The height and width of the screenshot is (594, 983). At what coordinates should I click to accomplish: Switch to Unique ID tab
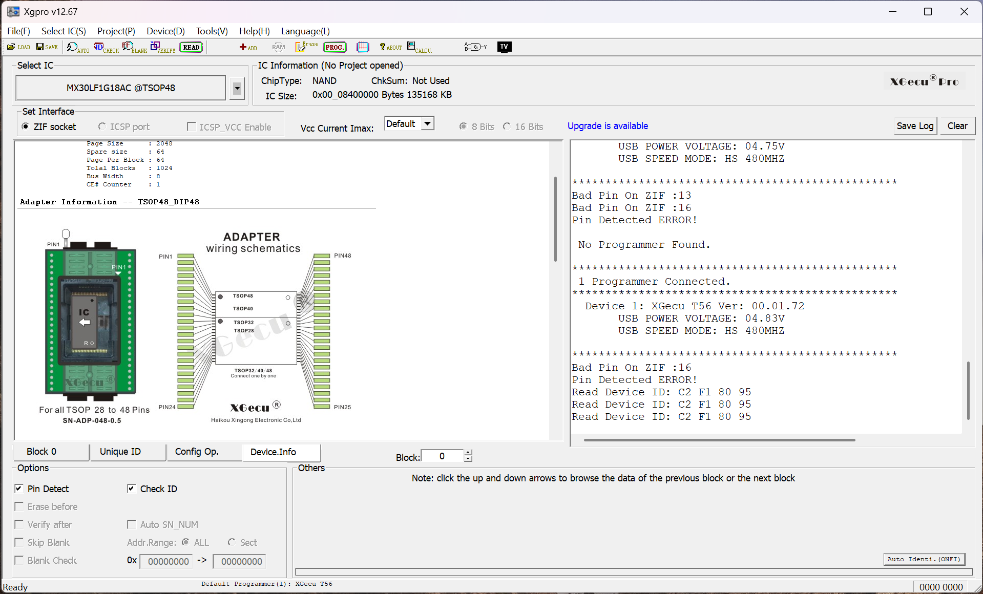tap(128, 452)
